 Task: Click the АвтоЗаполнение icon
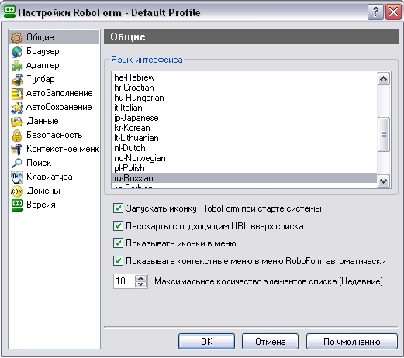pos(17,94)
